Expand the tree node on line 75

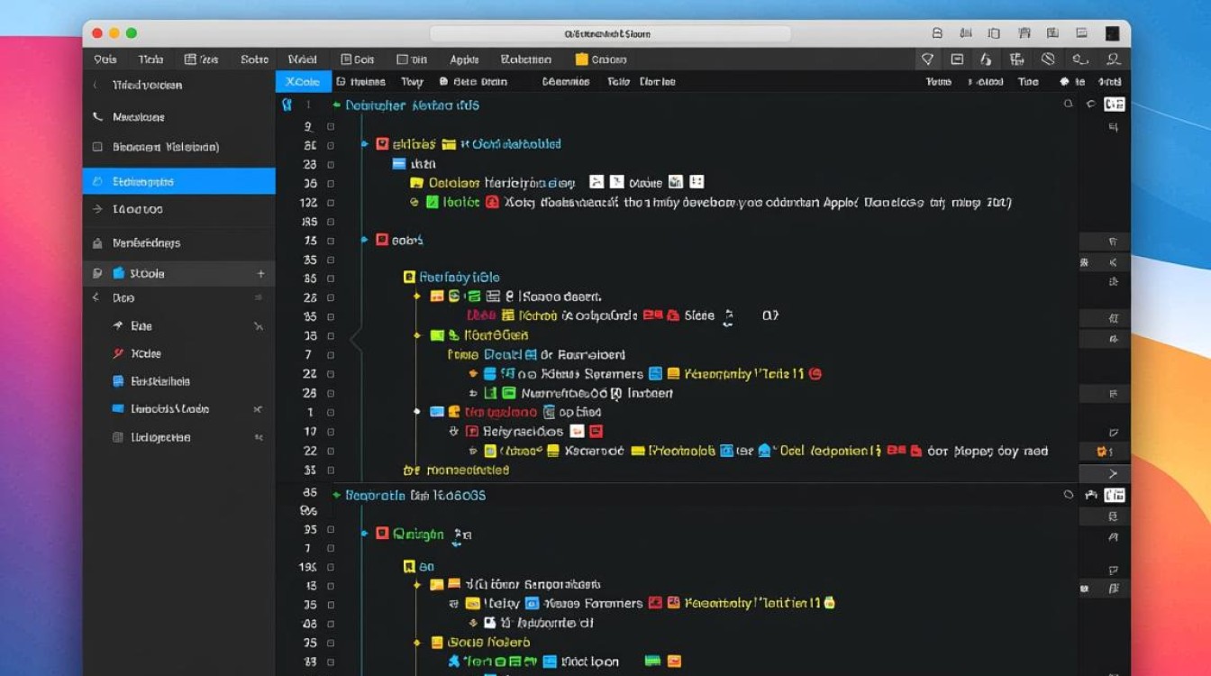[365, 240]
